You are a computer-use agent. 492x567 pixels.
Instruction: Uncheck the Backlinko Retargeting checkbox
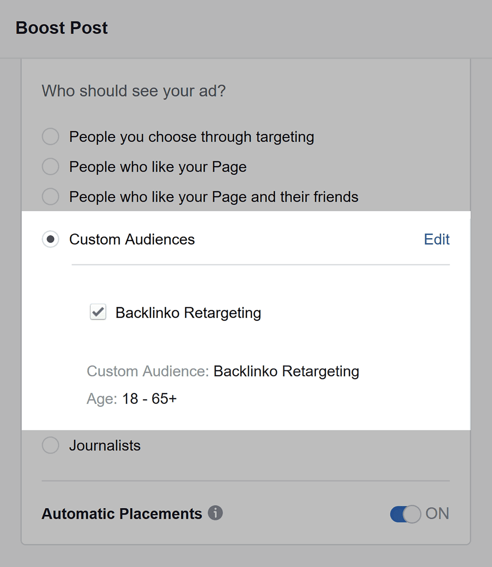click(98, 312)
